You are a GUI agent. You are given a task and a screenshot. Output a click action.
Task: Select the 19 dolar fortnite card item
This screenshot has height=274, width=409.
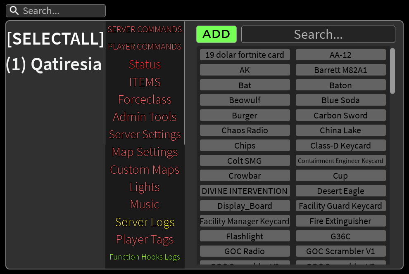(x=245, y=55)
